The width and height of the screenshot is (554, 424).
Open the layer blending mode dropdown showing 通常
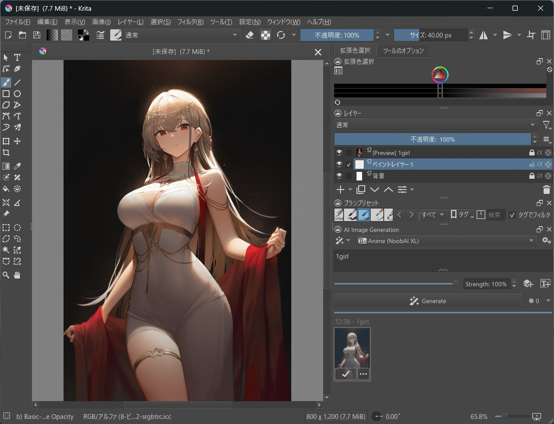pyautogui.click(x=434, y=125)
